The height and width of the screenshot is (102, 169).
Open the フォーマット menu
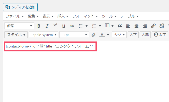point(85,16)
